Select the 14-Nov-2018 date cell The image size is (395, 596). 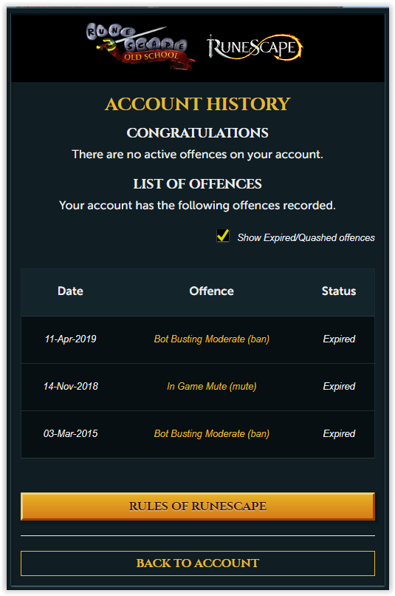pos(71,386)
